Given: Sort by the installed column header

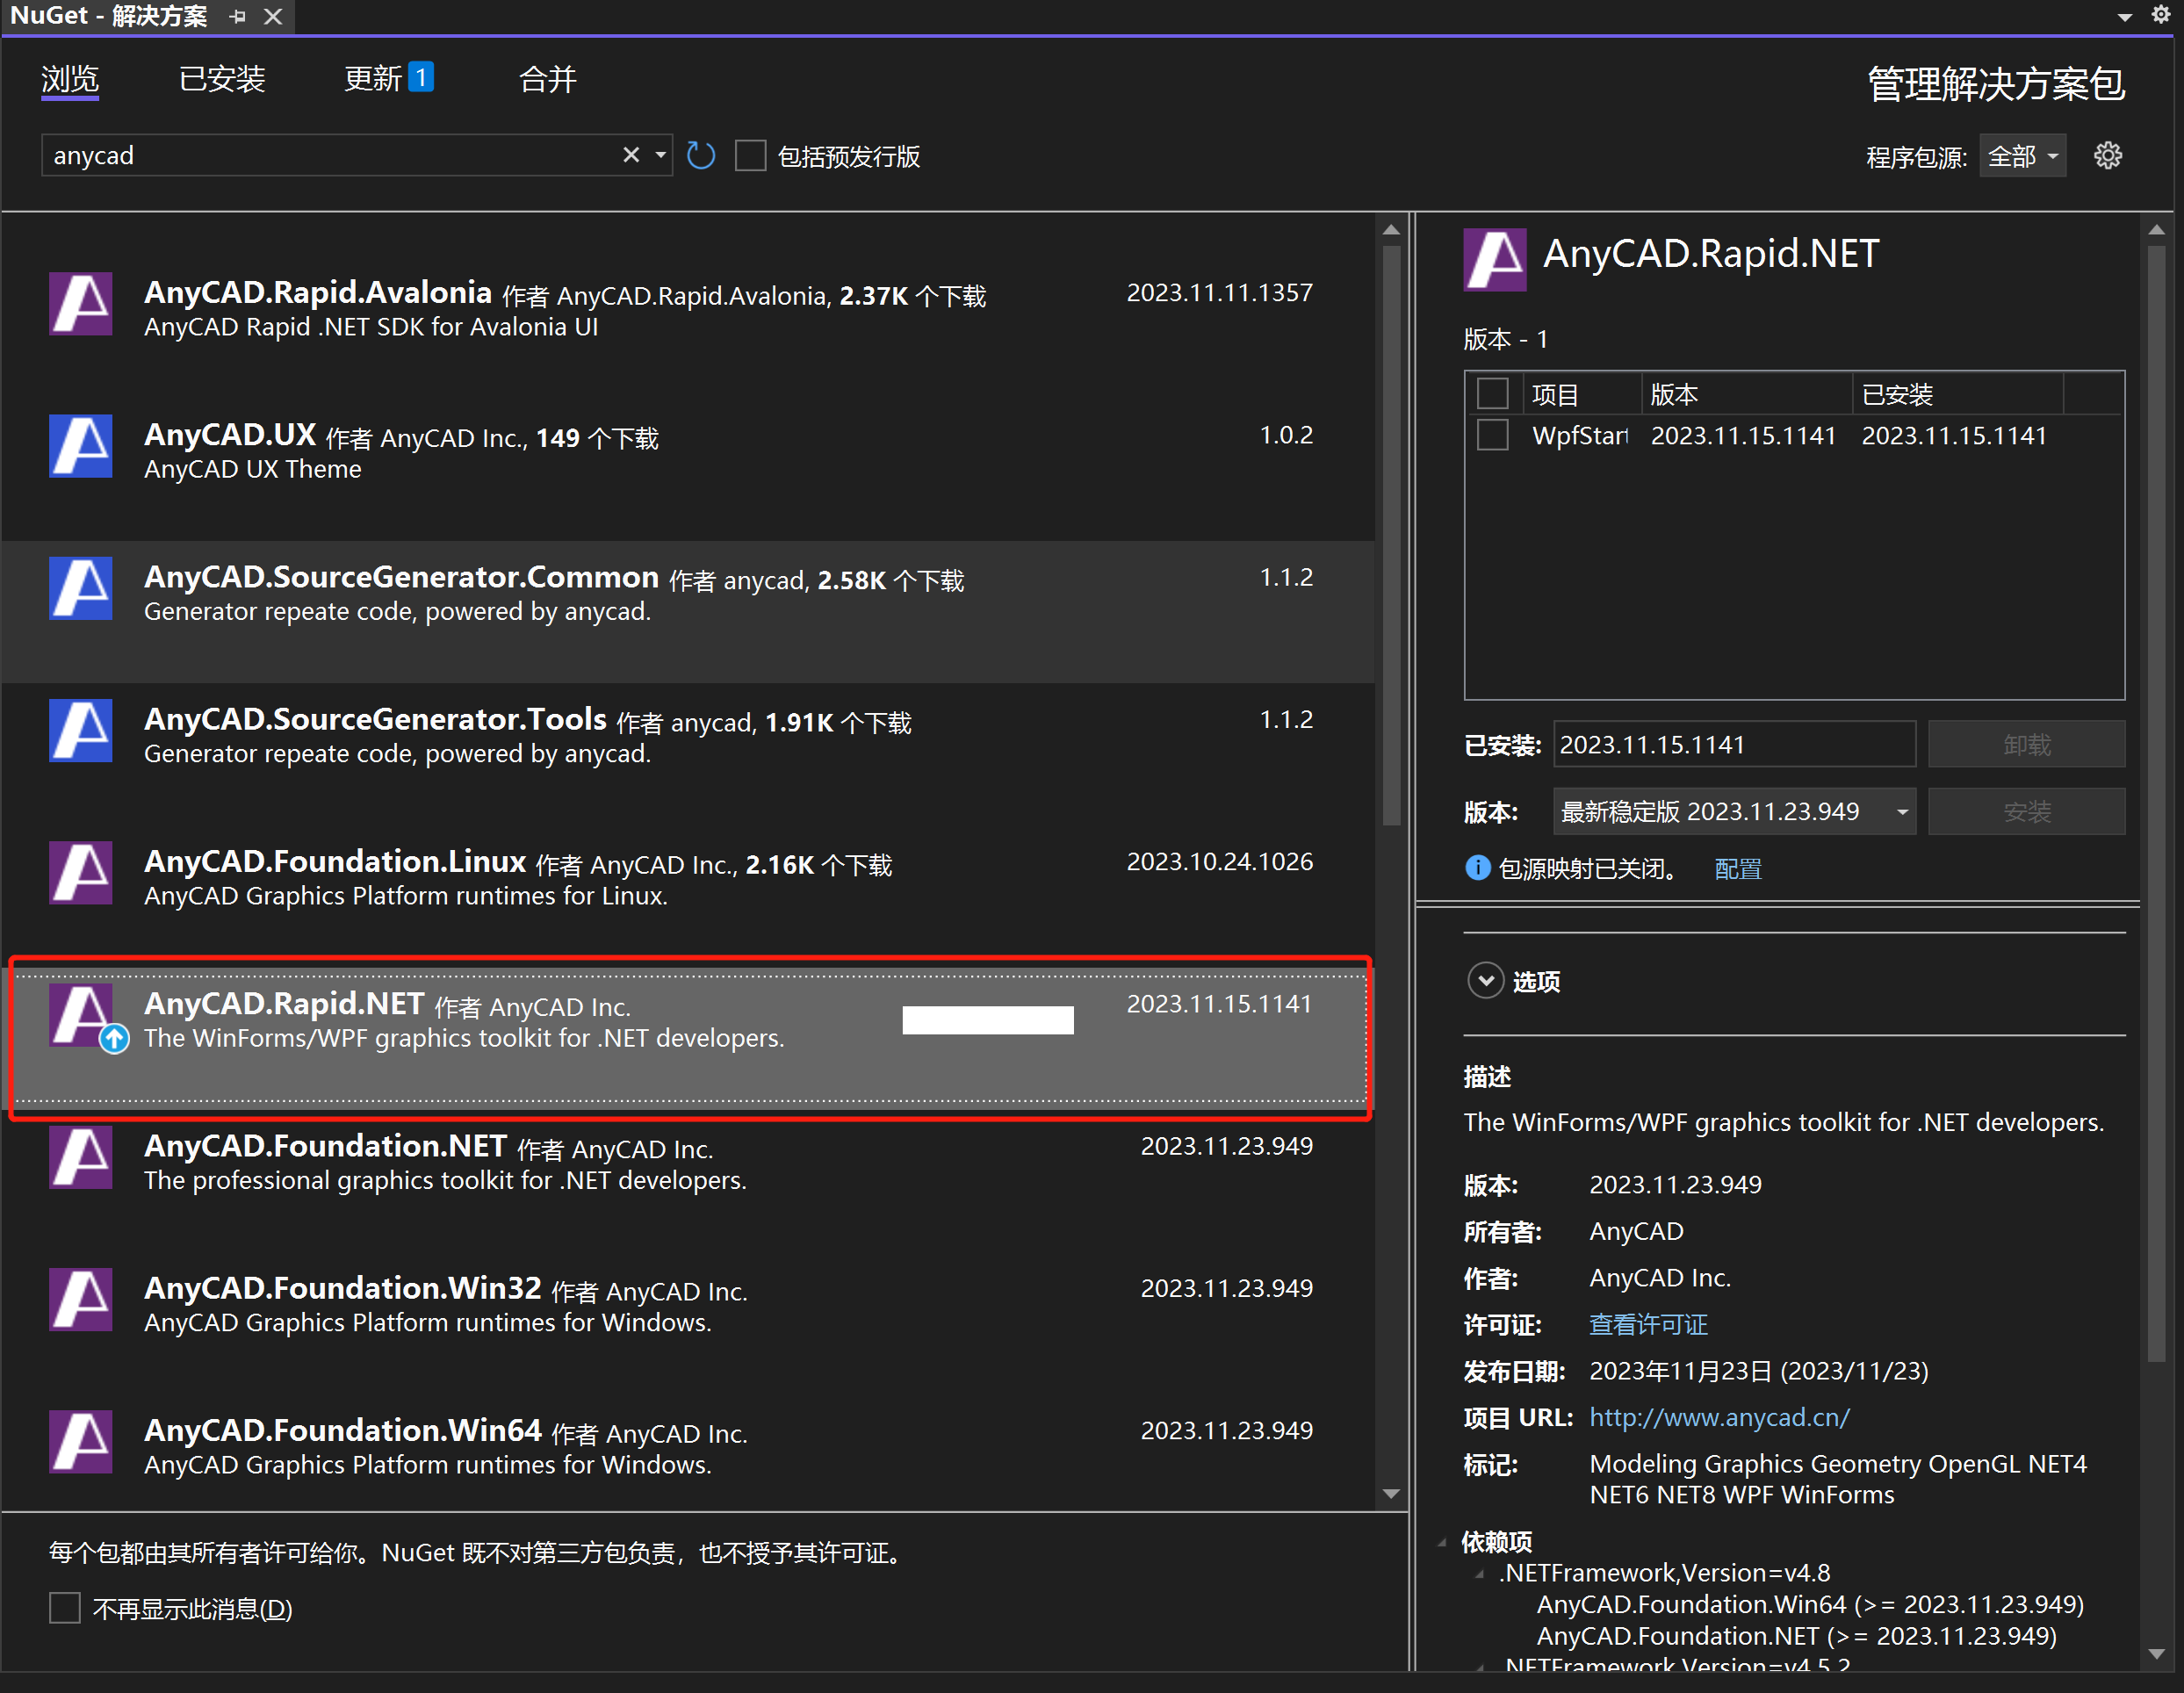Looking at the screenshot, I should coord(1957,394).
